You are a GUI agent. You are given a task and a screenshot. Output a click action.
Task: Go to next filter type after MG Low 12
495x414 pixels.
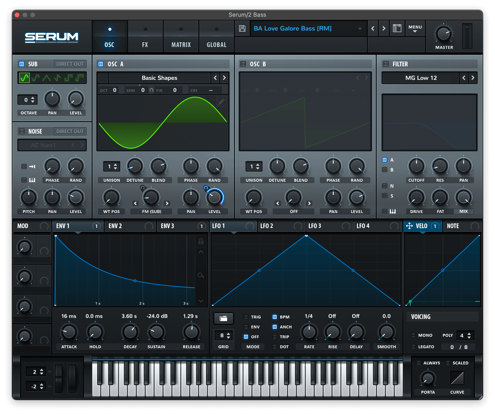[x=473, y=78]
